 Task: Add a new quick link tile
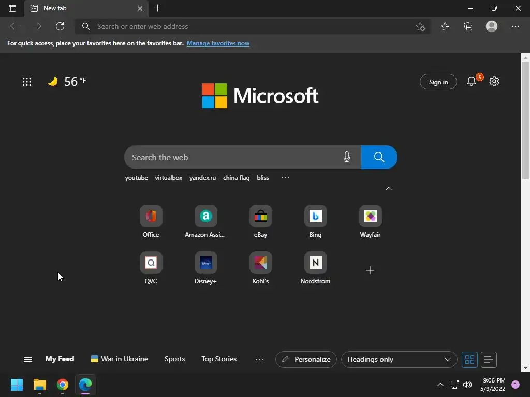point(370,270)
